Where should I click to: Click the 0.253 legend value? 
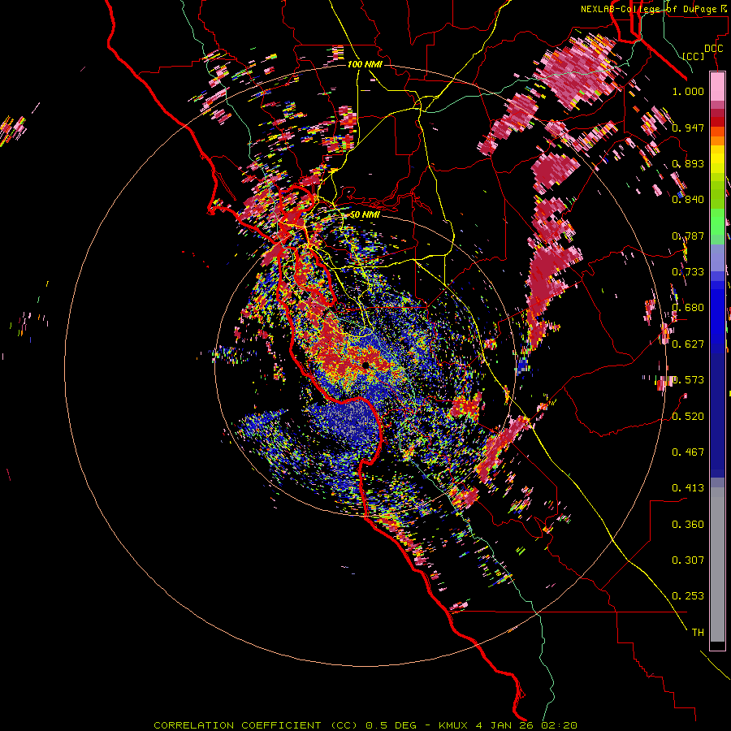tap(688, 596)
